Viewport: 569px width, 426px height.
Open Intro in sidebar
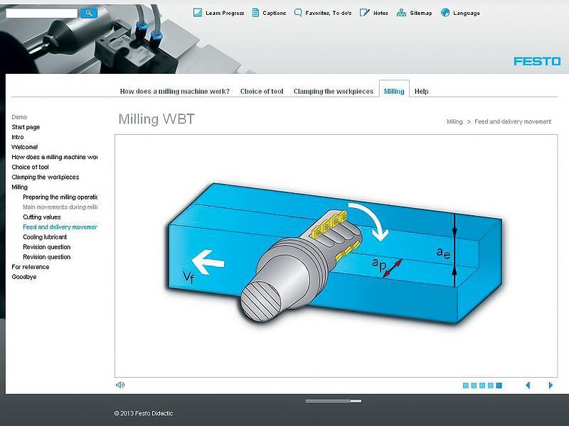(x=18, y=137)
